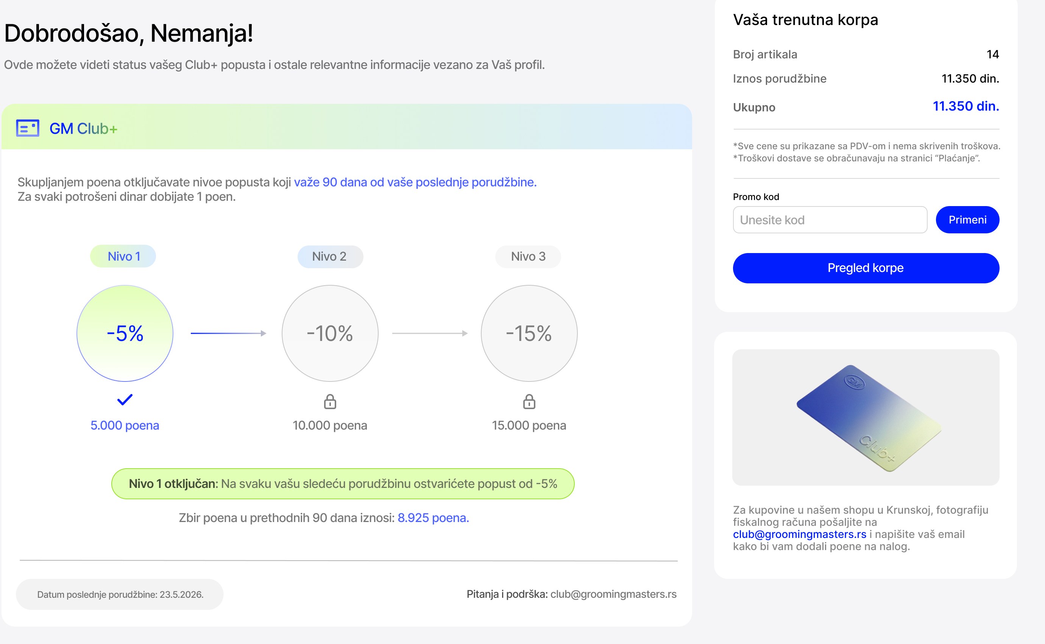
Task: Click the arrow between -10% and -15%
Action: coord(430,333)
